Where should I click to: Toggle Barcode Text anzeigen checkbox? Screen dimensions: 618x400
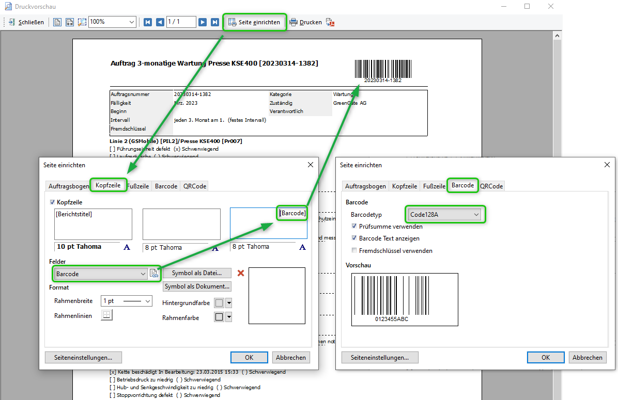click(x=354, y=238)
